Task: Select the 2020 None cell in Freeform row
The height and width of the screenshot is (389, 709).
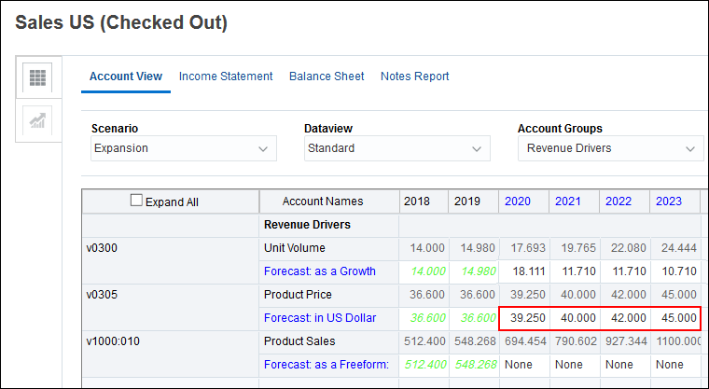Action: (x=524, y=365)
